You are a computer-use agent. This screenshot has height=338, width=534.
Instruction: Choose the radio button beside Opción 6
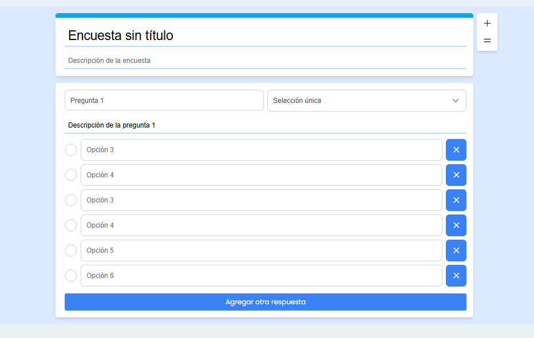coord(71,276)
